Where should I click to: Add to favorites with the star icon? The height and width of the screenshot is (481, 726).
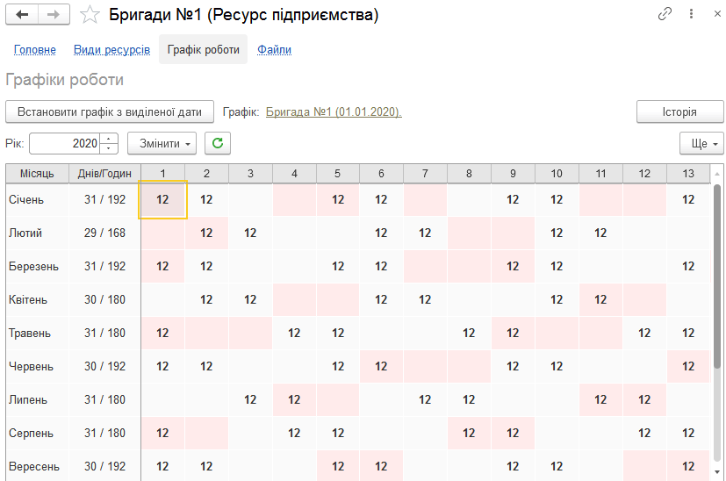tap(90, 15)
